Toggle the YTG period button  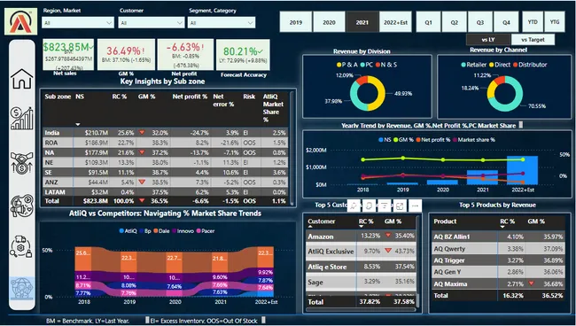[x=555, y=22]
